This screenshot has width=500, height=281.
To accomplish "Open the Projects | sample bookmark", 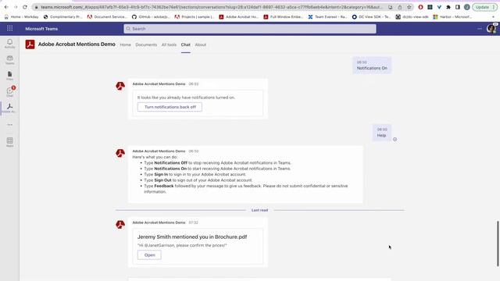I will coord(195,17).
